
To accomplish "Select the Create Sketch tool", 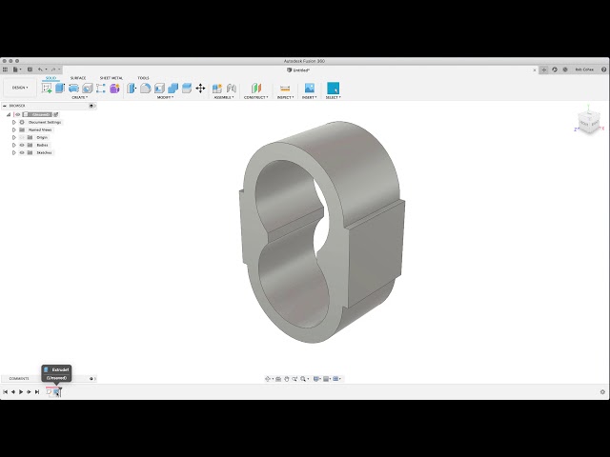I will 47,89.
